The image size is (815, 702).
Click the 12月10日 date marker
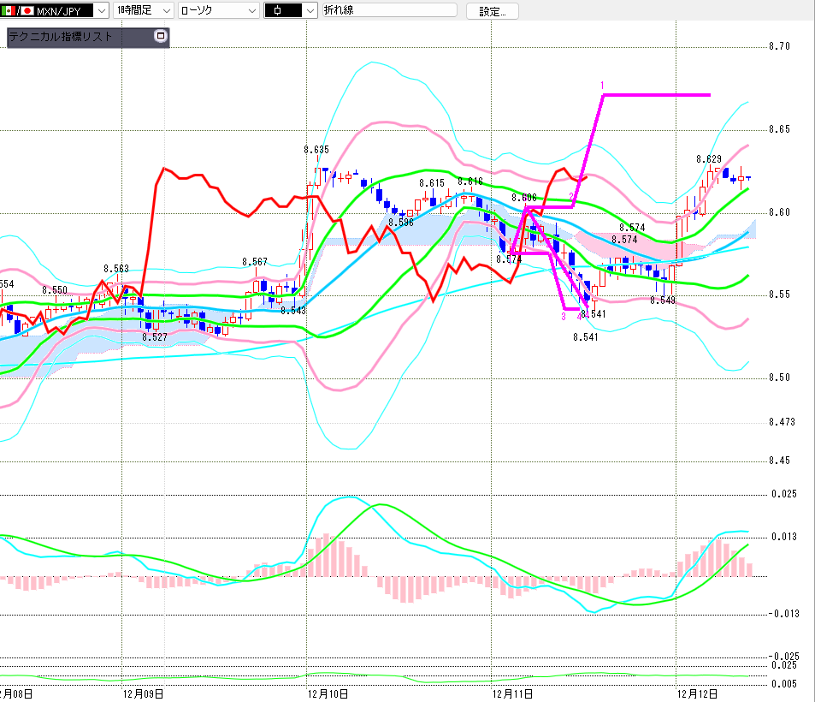(x=328, y=693)
